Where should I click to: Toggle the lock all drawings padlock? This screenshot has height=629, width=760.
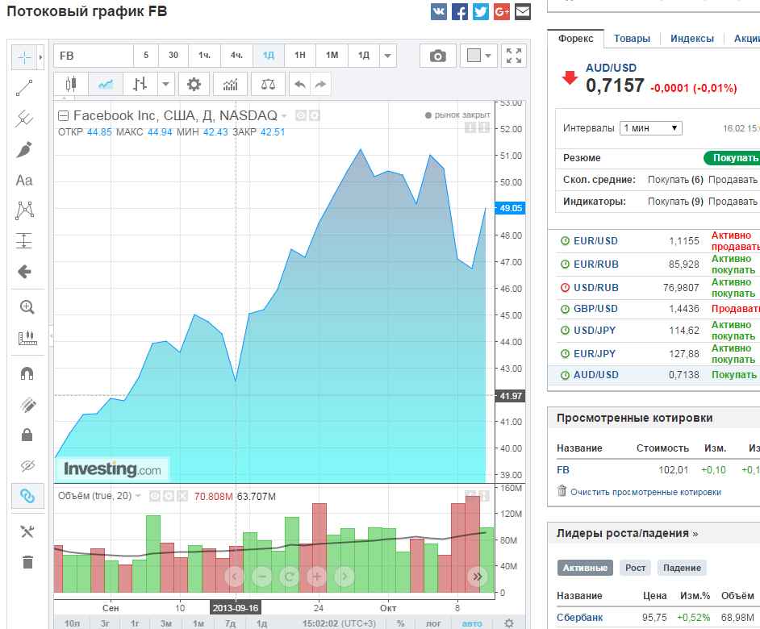[x=27, y=435]
